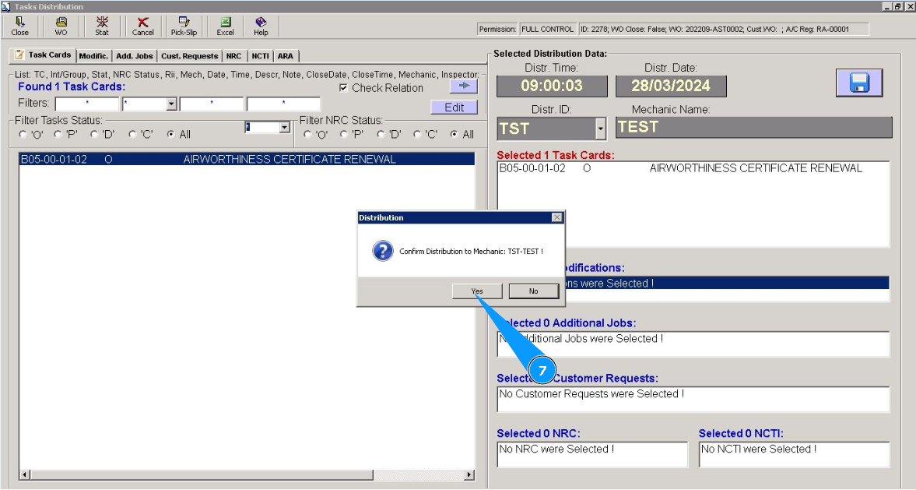Switch to the NRC tab
This screenshot has height=490, width=916.
233,56
